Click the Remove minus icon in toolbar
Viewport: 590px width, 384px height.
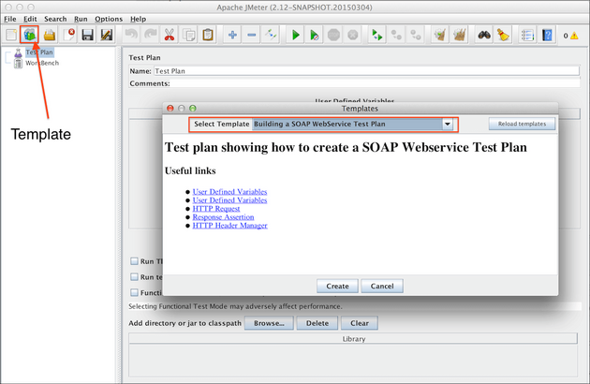tap(252, 36)
